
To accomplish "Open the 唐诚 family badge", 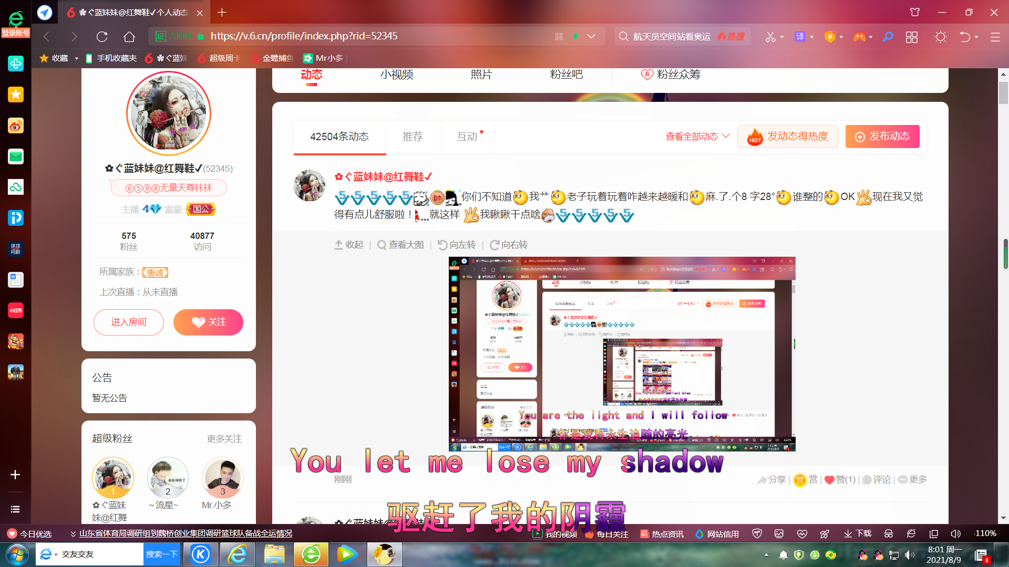I will click(155, 272).
